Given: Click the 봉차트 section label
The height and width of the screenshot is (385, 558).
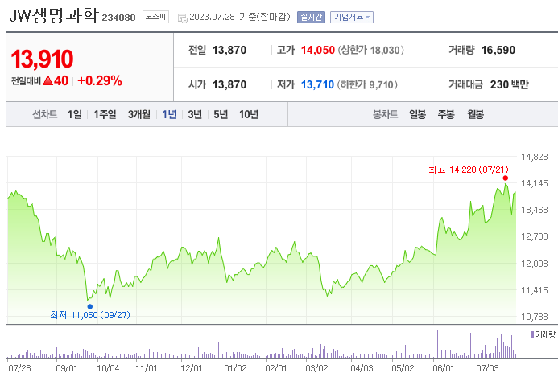Looking at the screenshot, I should 385,114.
